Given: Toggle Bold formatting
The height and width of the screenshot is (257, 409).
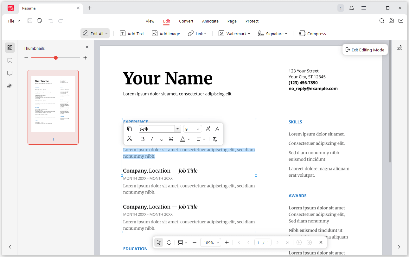Looking at the screenshot, I should pyautogui.click(x=143, y=139).
